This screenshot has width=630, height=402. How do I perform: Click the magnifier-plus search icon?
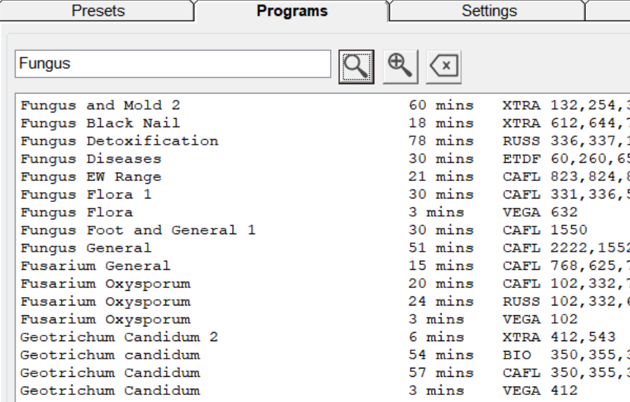[x=401, y=65]
